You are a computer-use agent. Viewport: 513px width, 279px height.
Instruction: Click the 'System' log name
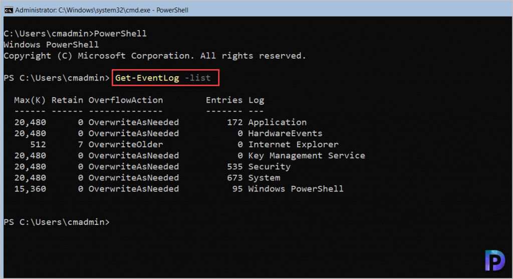[264, 178]
